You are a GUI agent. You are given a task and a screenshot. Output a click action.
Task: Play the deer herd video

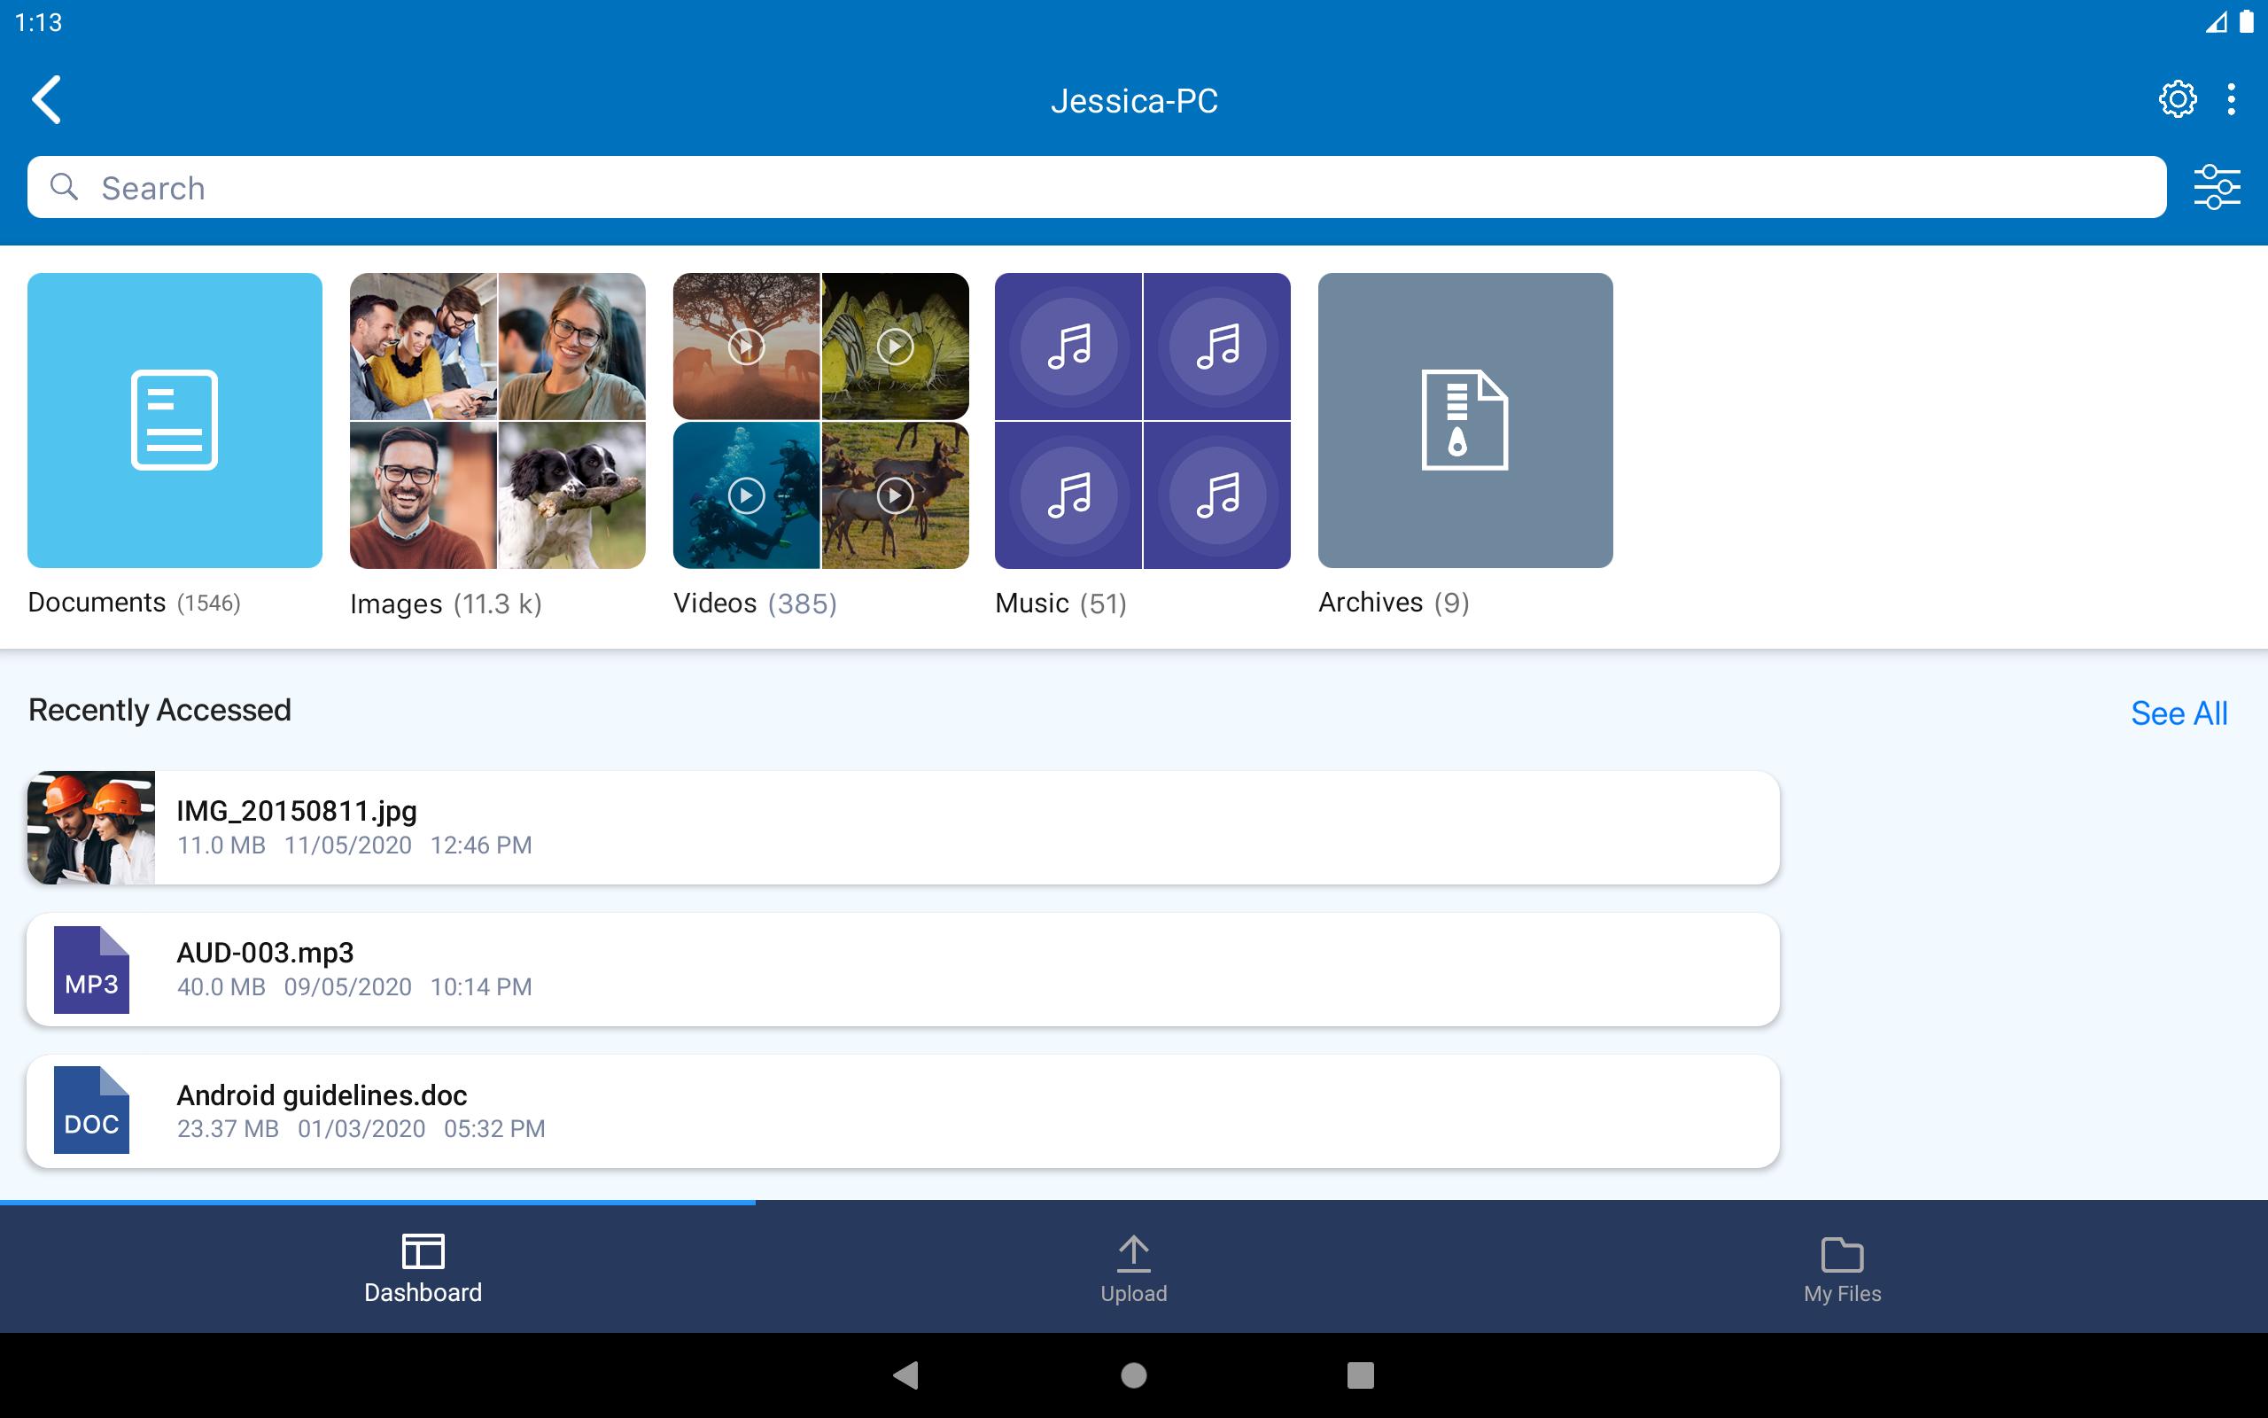coord(895,495)
